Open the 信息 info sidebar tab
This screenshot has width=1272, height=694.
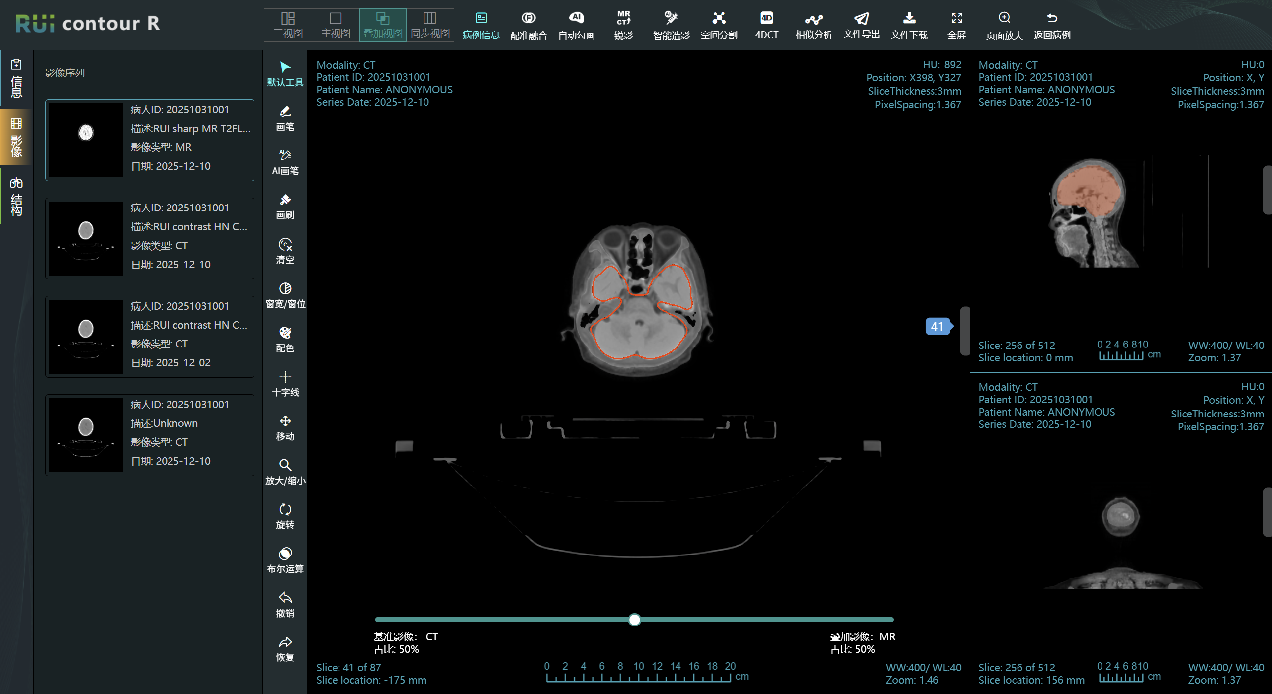pyautogui.click(x=16, y=78)
